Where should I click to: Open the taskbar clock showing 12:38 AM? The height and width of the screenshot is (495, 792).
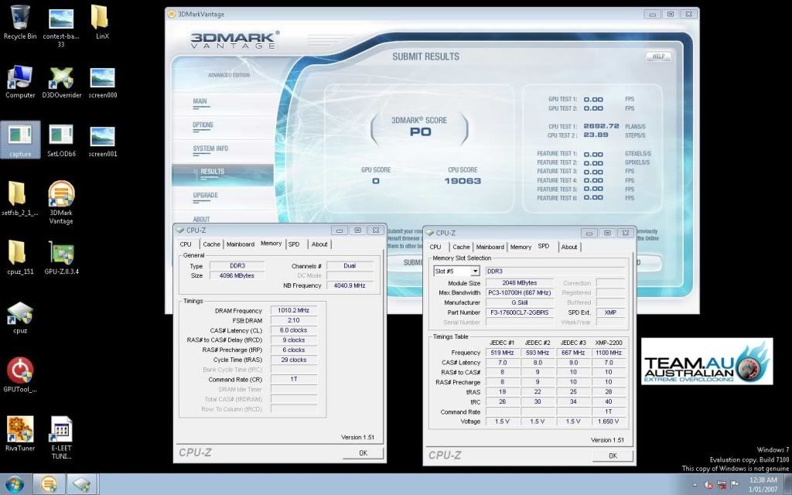pyautogui.click(x=763, y=484)
